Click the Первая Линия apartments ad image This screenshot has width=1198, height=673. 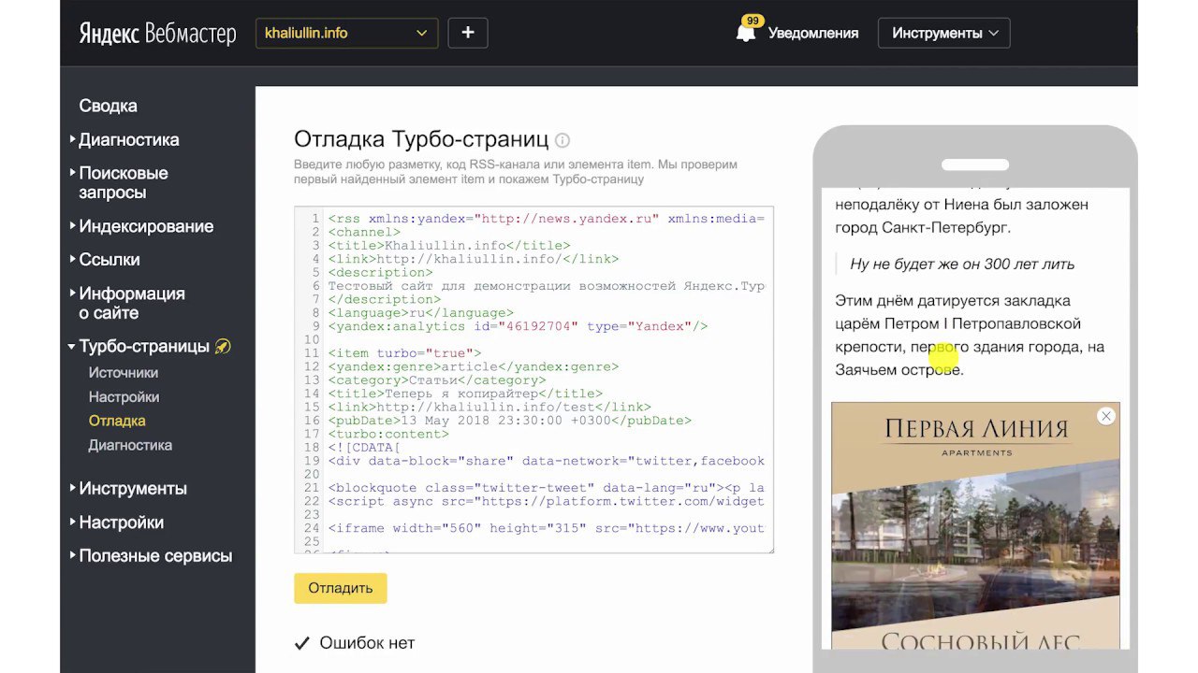tap(975, 525)
